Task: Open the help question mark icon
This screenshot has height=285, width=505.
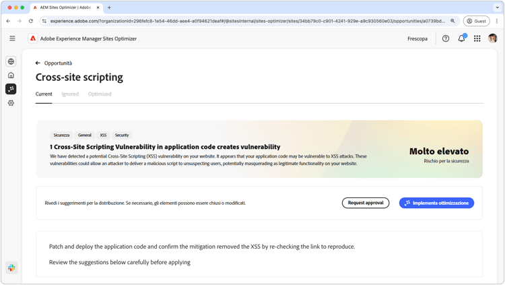Action: (x=446, y=38)
